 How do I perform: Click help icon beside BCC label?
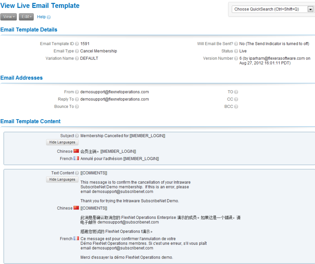(236, 107)
